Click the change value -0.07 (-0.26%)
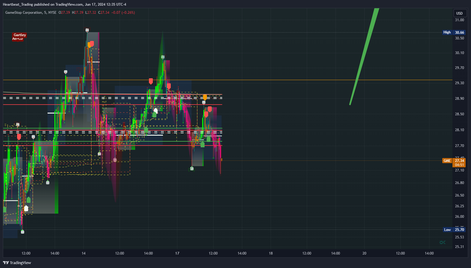Screen dimensions: 471x268 click(x=123, y=13)
